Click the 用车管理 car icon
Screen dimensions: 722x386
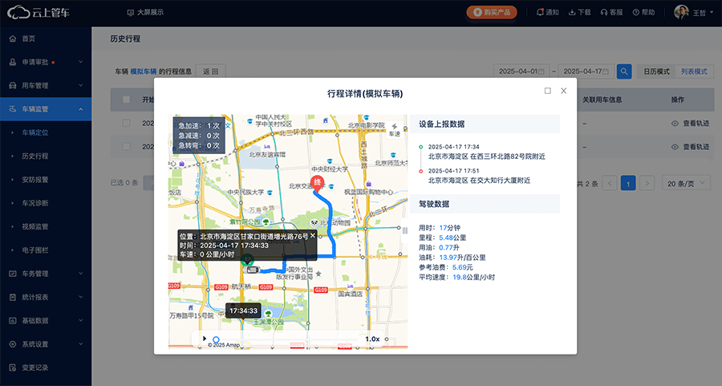tap(12, 85)
